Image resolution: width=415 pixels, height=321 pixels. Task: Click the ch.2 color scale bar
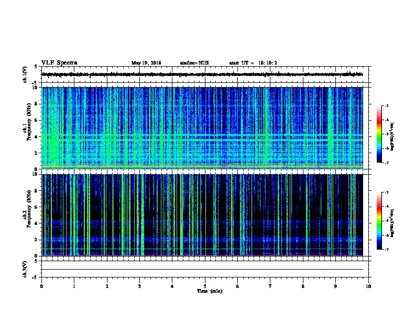point(379,221)
